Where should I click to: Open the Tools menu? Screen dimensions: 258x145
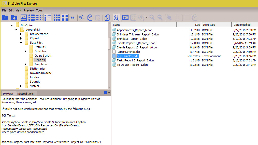pos(39,10)
